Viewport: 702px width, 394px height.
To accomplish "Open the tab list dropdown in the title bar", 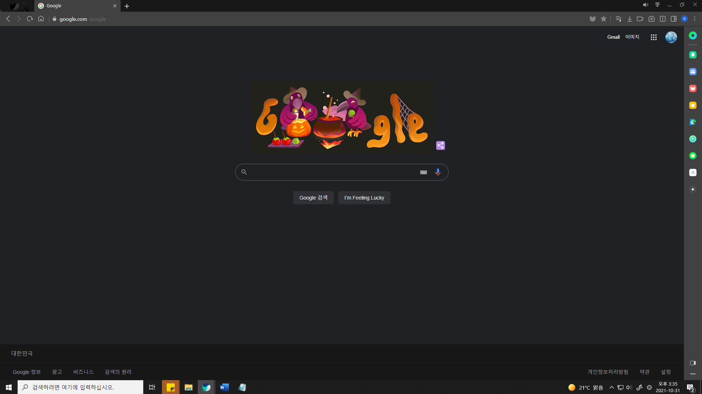I will [x=657, y=5].
